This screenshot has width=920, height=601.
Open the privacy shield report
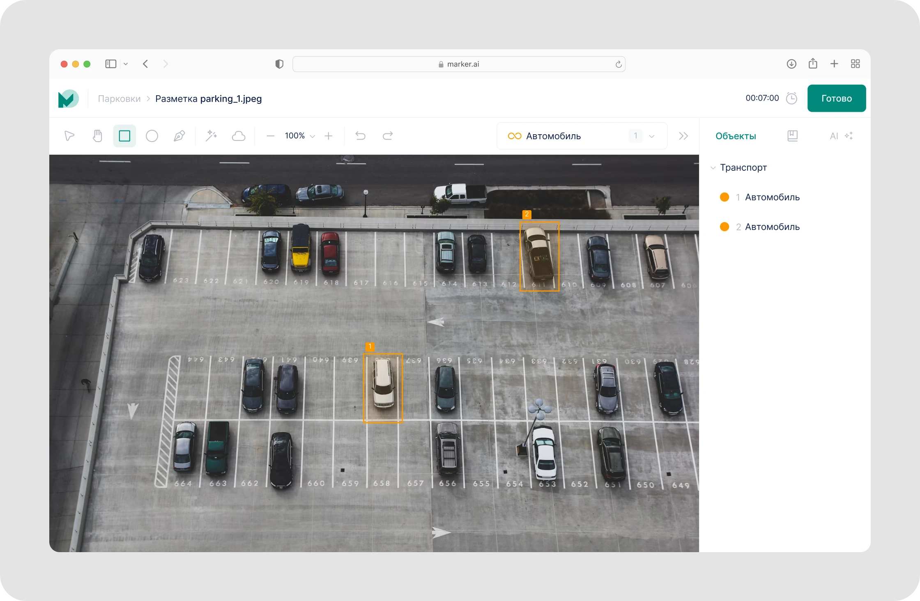pos(279,64)
